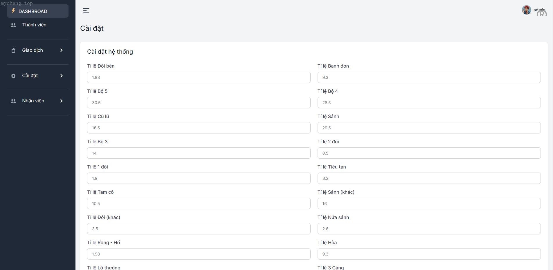The height and width of the screenshot is (270, 553).
Task: Click the Nhân viên people icon
Action: pyautogui.click(x=13, y=101)
